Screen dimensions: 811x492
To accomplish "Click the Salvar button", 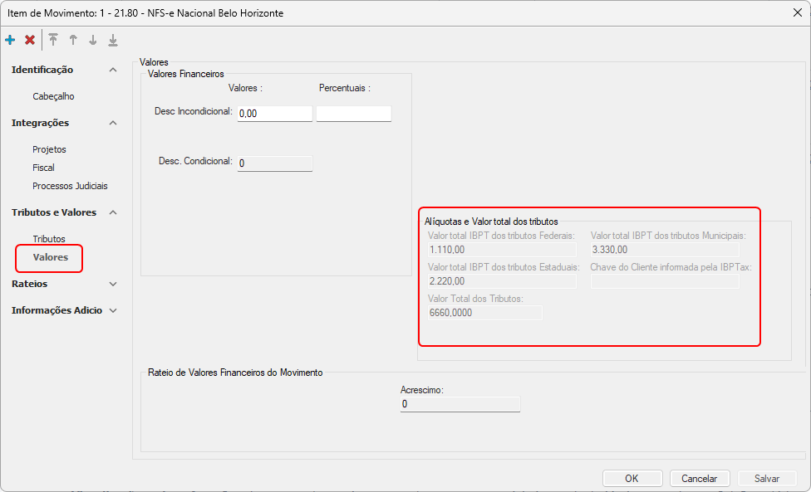I will tap(766, 479).
